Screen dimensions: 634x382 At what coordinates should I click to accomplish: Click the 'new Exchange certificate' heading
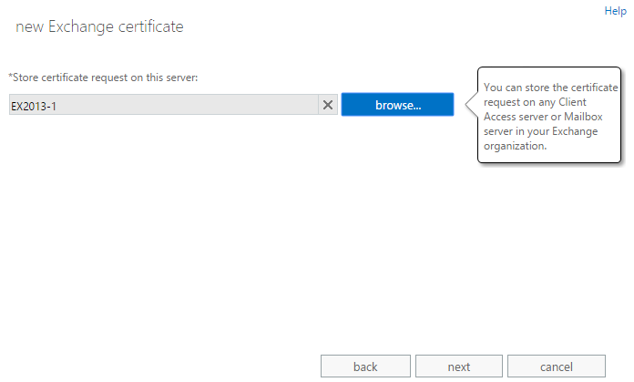tap(99, 26)
